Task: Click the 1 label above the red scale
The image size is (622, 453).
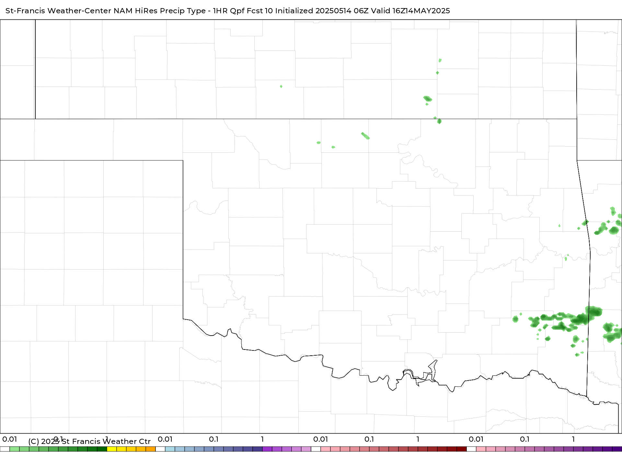Action: 418,439
